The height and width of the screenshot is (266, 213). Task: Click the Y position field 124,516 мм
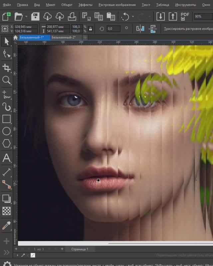point(26,31)
